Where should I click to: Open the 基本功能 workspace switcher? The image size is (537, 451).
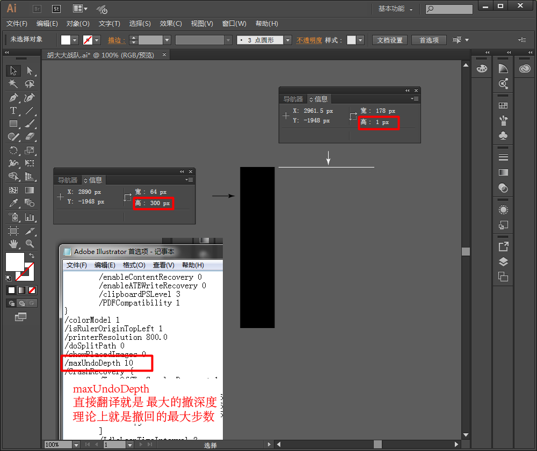(x=395, y=9)
